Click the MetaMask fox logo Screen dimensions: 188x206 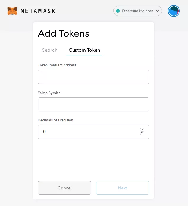[x=12, y=11]
